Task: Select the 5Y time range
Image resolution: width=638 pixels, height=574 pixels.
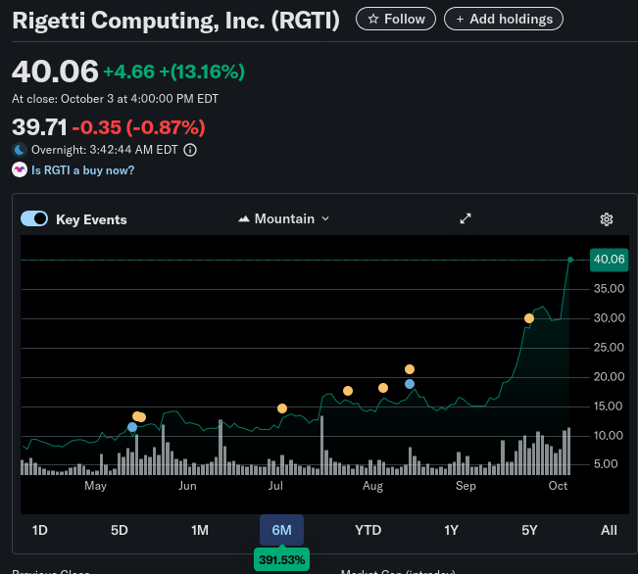Action: [529, 530]
